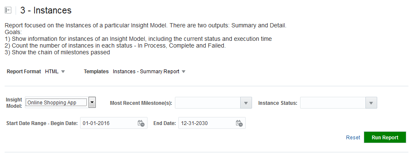The height and width of the screenshot is (157, 416).
Task: Expand the Report Format HTML dropdown arrow
Action: [63, 72]
